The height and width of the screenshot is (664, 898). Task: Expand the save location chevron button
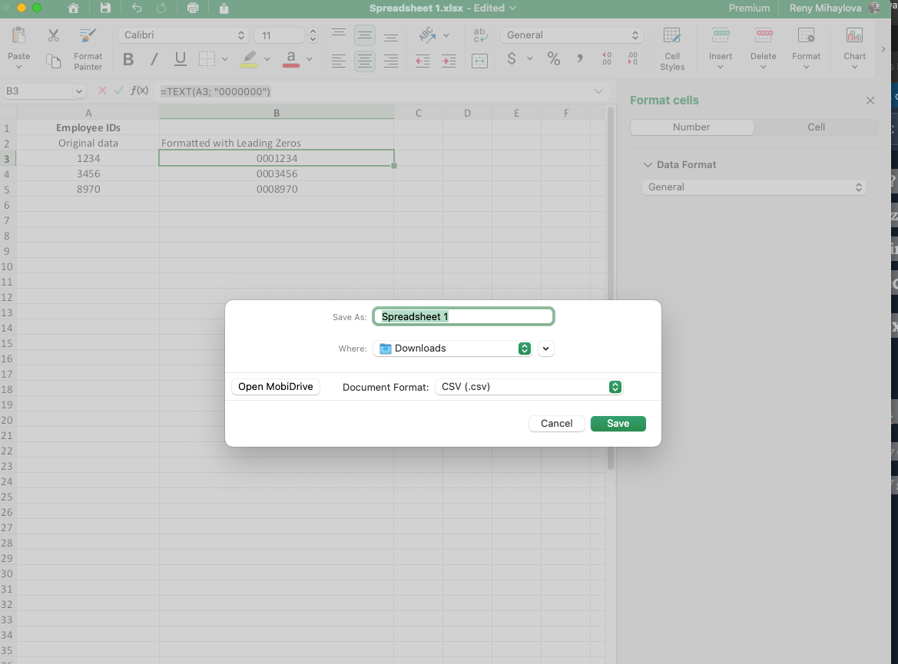click(545, 349)
